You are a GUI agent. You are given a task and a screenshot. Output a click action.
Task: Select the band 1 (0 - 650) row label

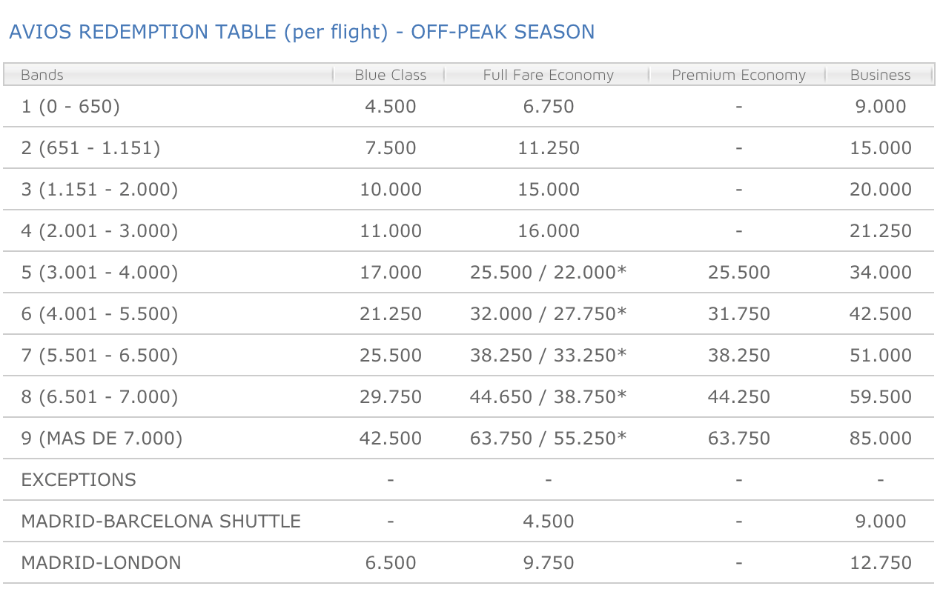click(x=70, y=107)
